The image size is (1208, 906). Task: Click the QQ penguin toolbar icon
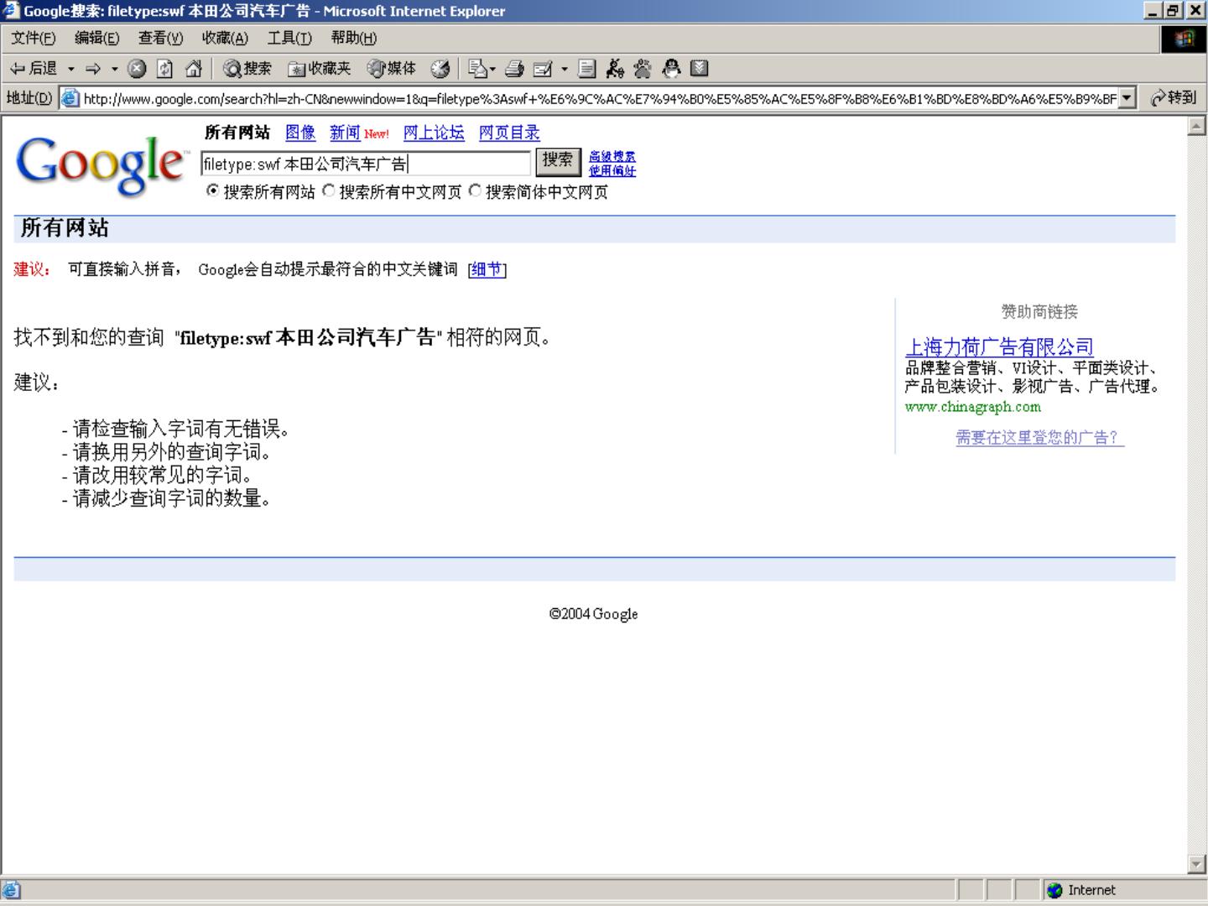coord(671,69)
